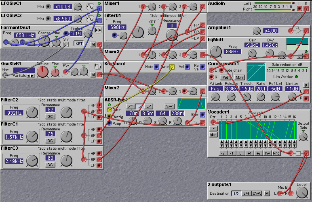Mute the FormantOsc1 output with M
Screen dimensions: 312x202
pos(93,44)
